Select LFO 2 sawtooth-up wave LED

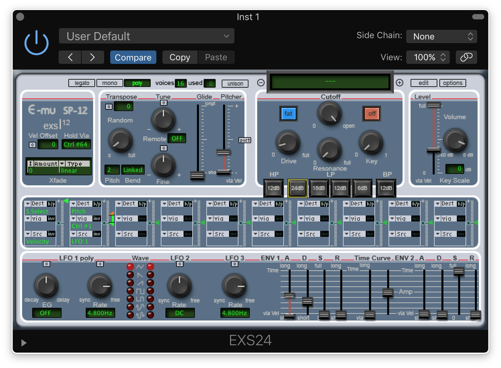coord(150,283)
